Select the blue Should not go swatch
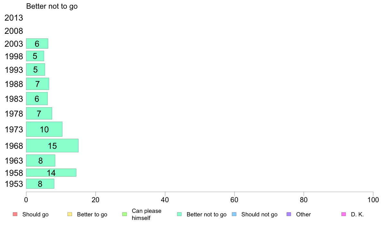The height and width of the screenshot is (237, 382). 234,214
